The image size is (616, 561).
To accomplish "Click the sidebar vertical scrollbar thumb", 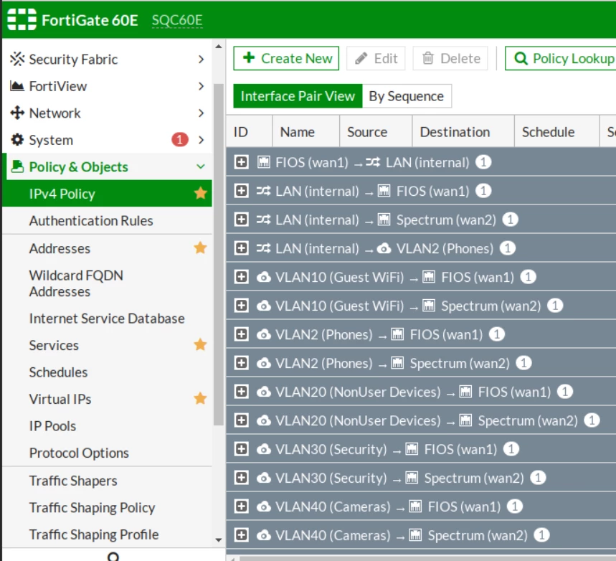I will (x=219, y=255).
